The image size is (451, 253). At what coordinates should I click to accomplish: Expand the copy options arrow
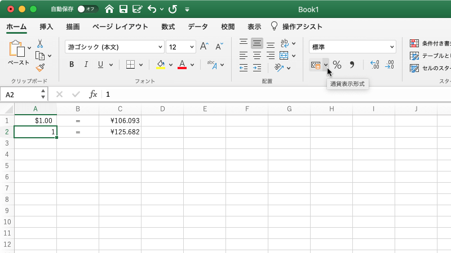[50, 56]
